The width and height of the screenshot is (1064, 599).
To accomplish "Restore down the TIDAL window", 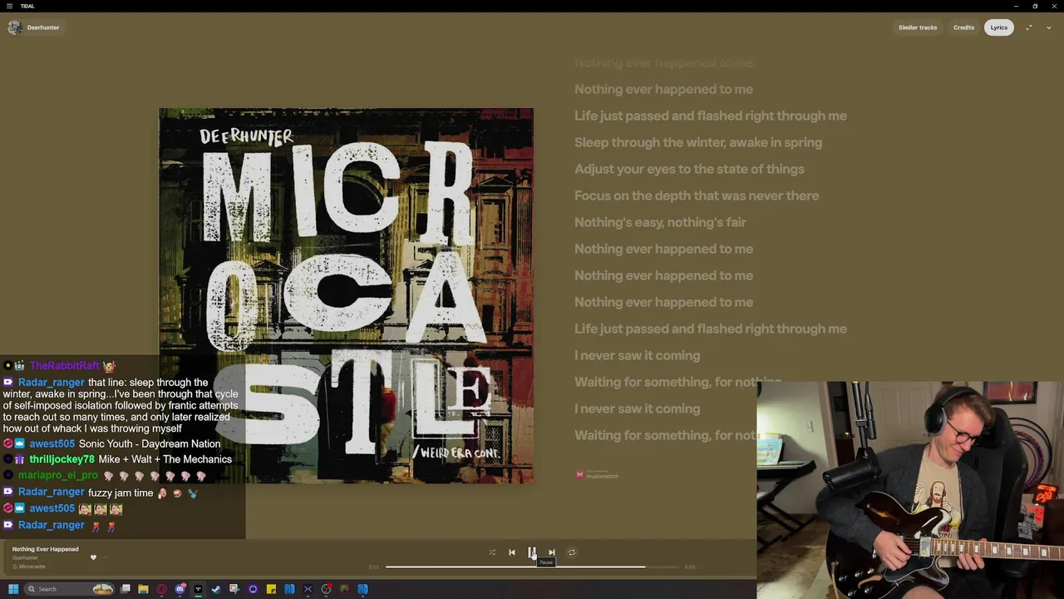I will [x=1035, y=6].
